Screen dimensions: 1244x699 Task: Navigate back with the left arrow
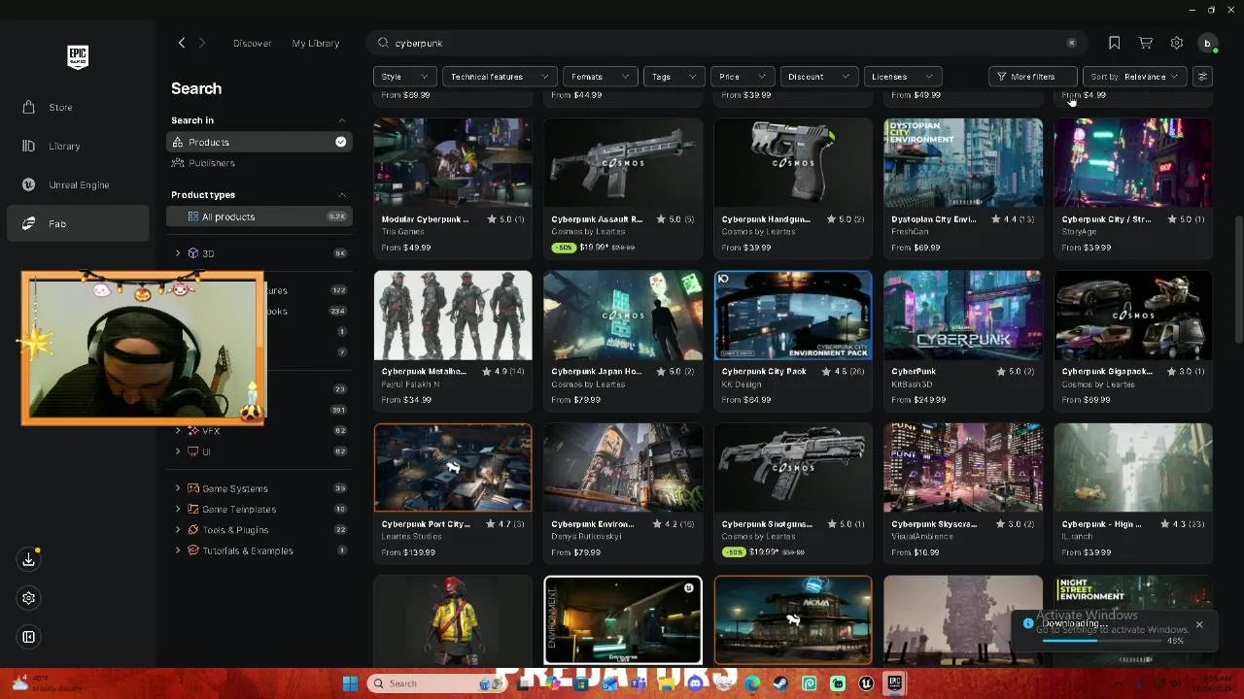point(181,43)
